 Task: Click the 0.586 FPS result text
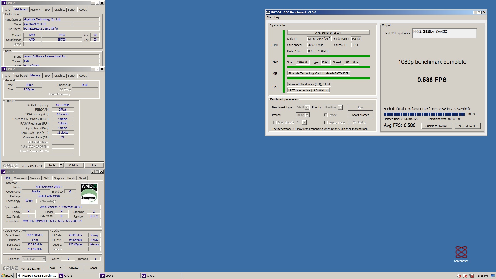click(x=432, y=80)
